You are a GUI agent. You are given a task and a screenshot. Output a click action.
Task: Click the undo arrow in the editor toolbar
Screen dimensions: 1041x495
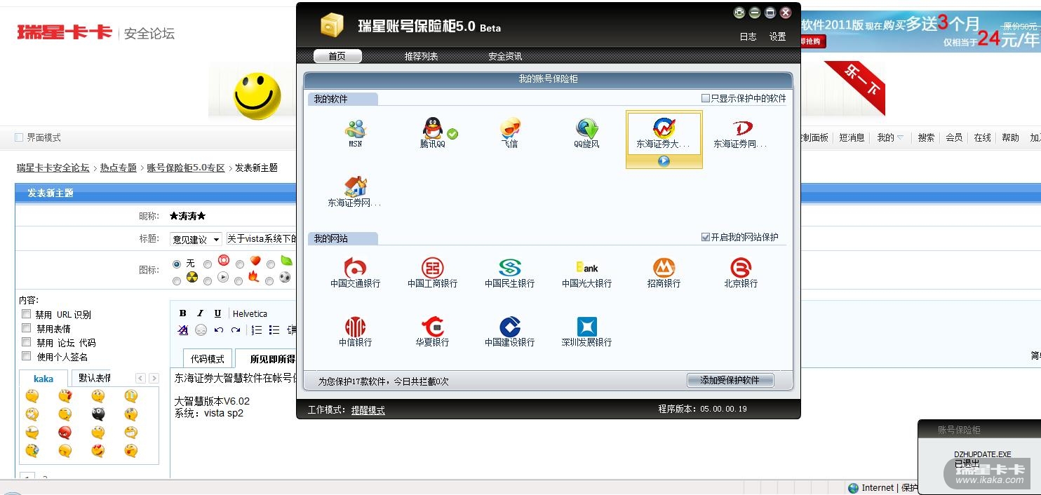click(218, 330)
